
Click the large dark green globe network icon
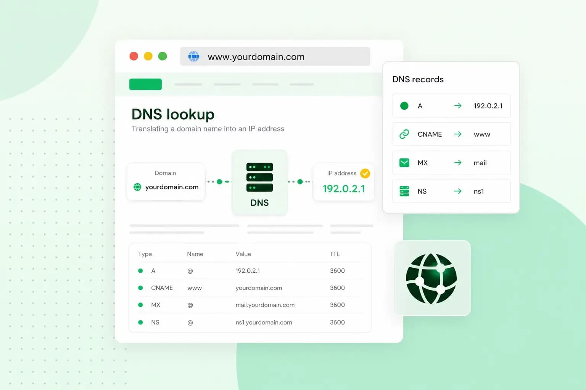tap(431, 278)
